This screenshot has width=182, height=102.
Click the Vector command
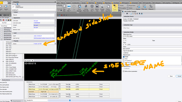[130, 8]
